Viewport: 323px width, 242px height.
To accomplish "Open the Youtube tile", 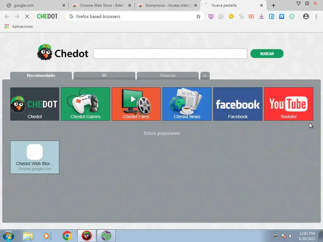I will (289, 104).
